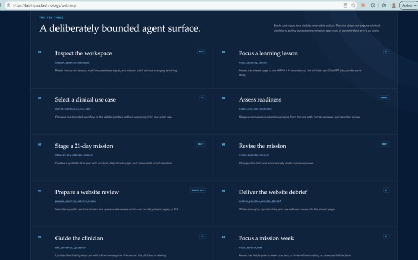Select the select_clinical_ai_use_case code name
The width and height of the screenshot is (418, 260).
(x=73, y=109)
